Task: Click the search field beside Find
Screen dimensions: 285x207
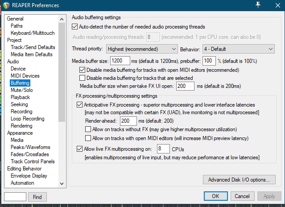Action: pos(15,197)
